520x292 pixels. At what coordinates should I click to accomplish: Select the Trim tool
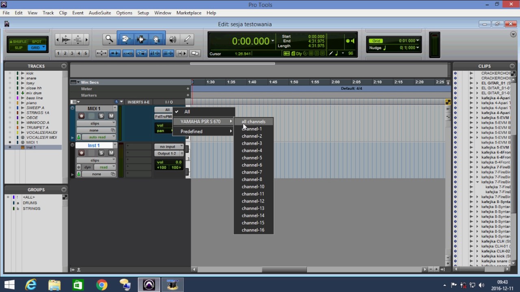pos(126,39)
